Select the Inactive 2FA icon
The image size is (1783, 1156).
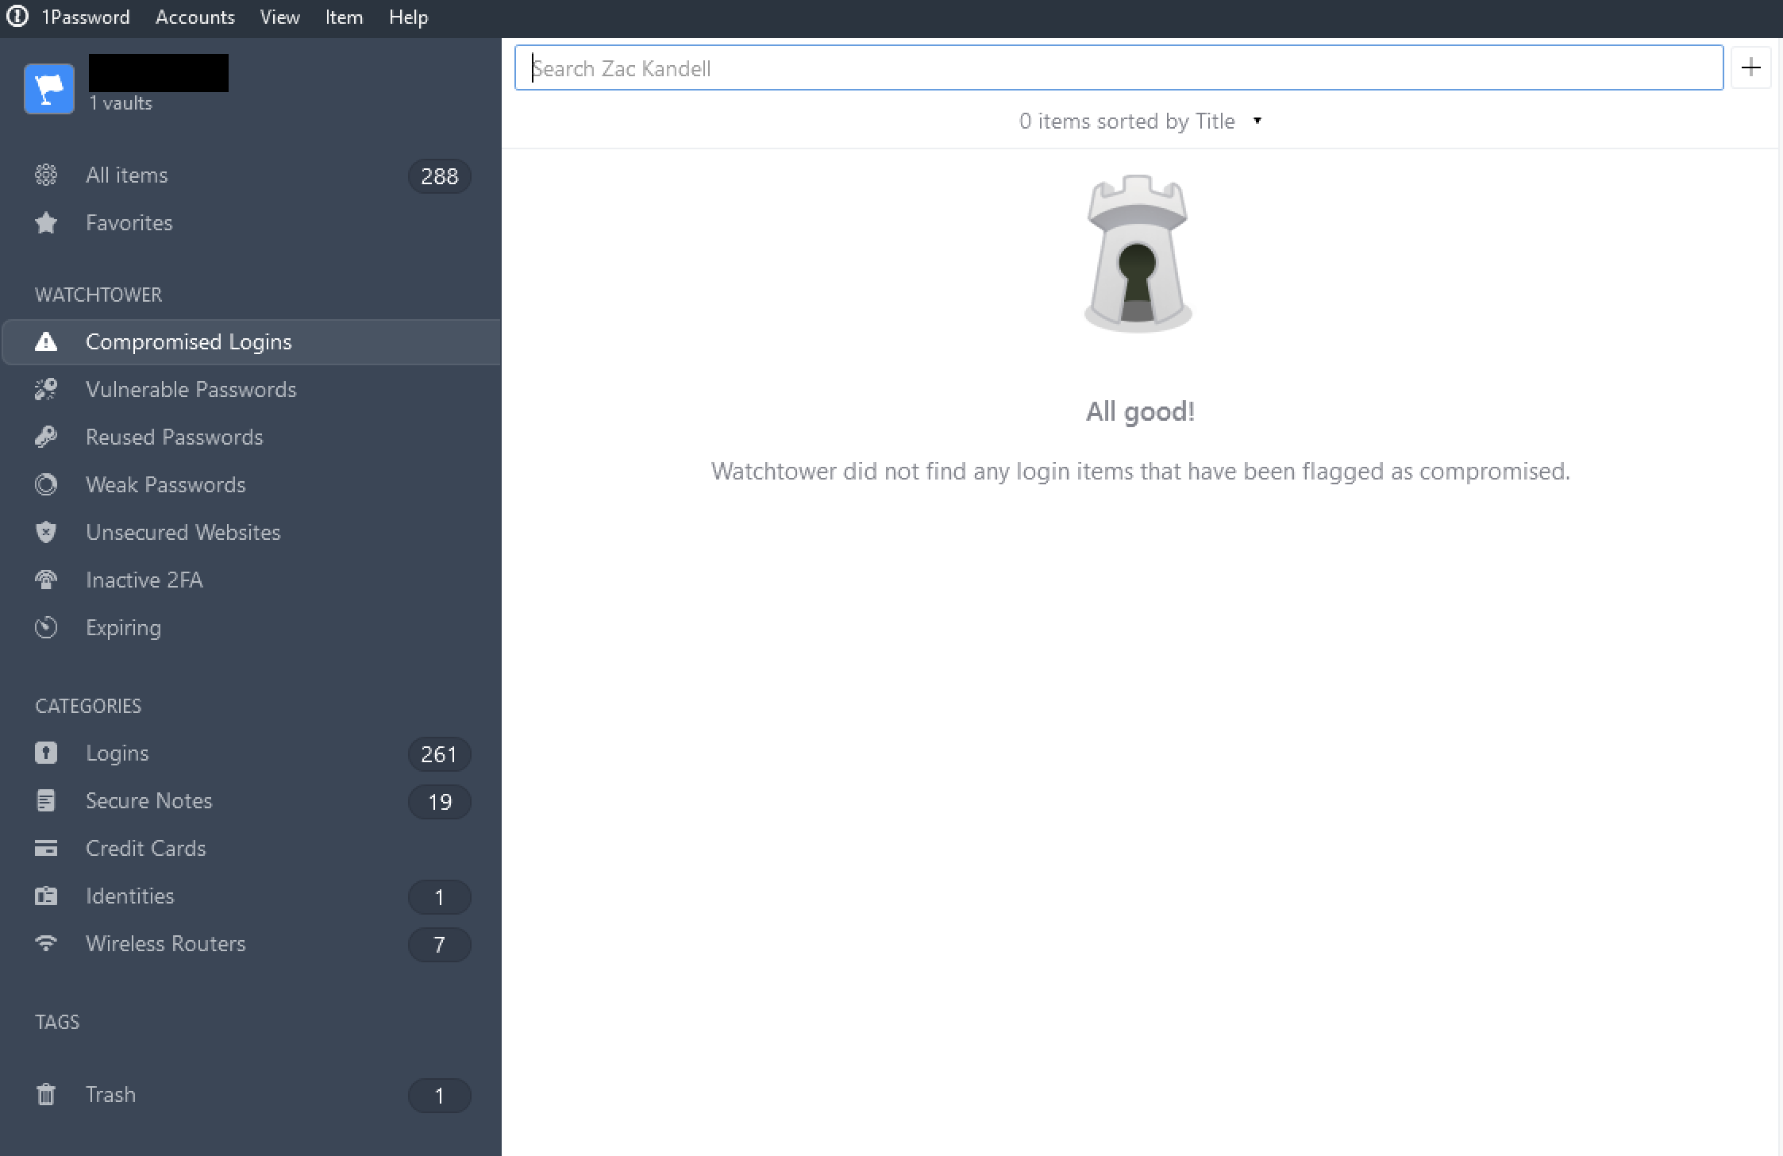point(47,579)
